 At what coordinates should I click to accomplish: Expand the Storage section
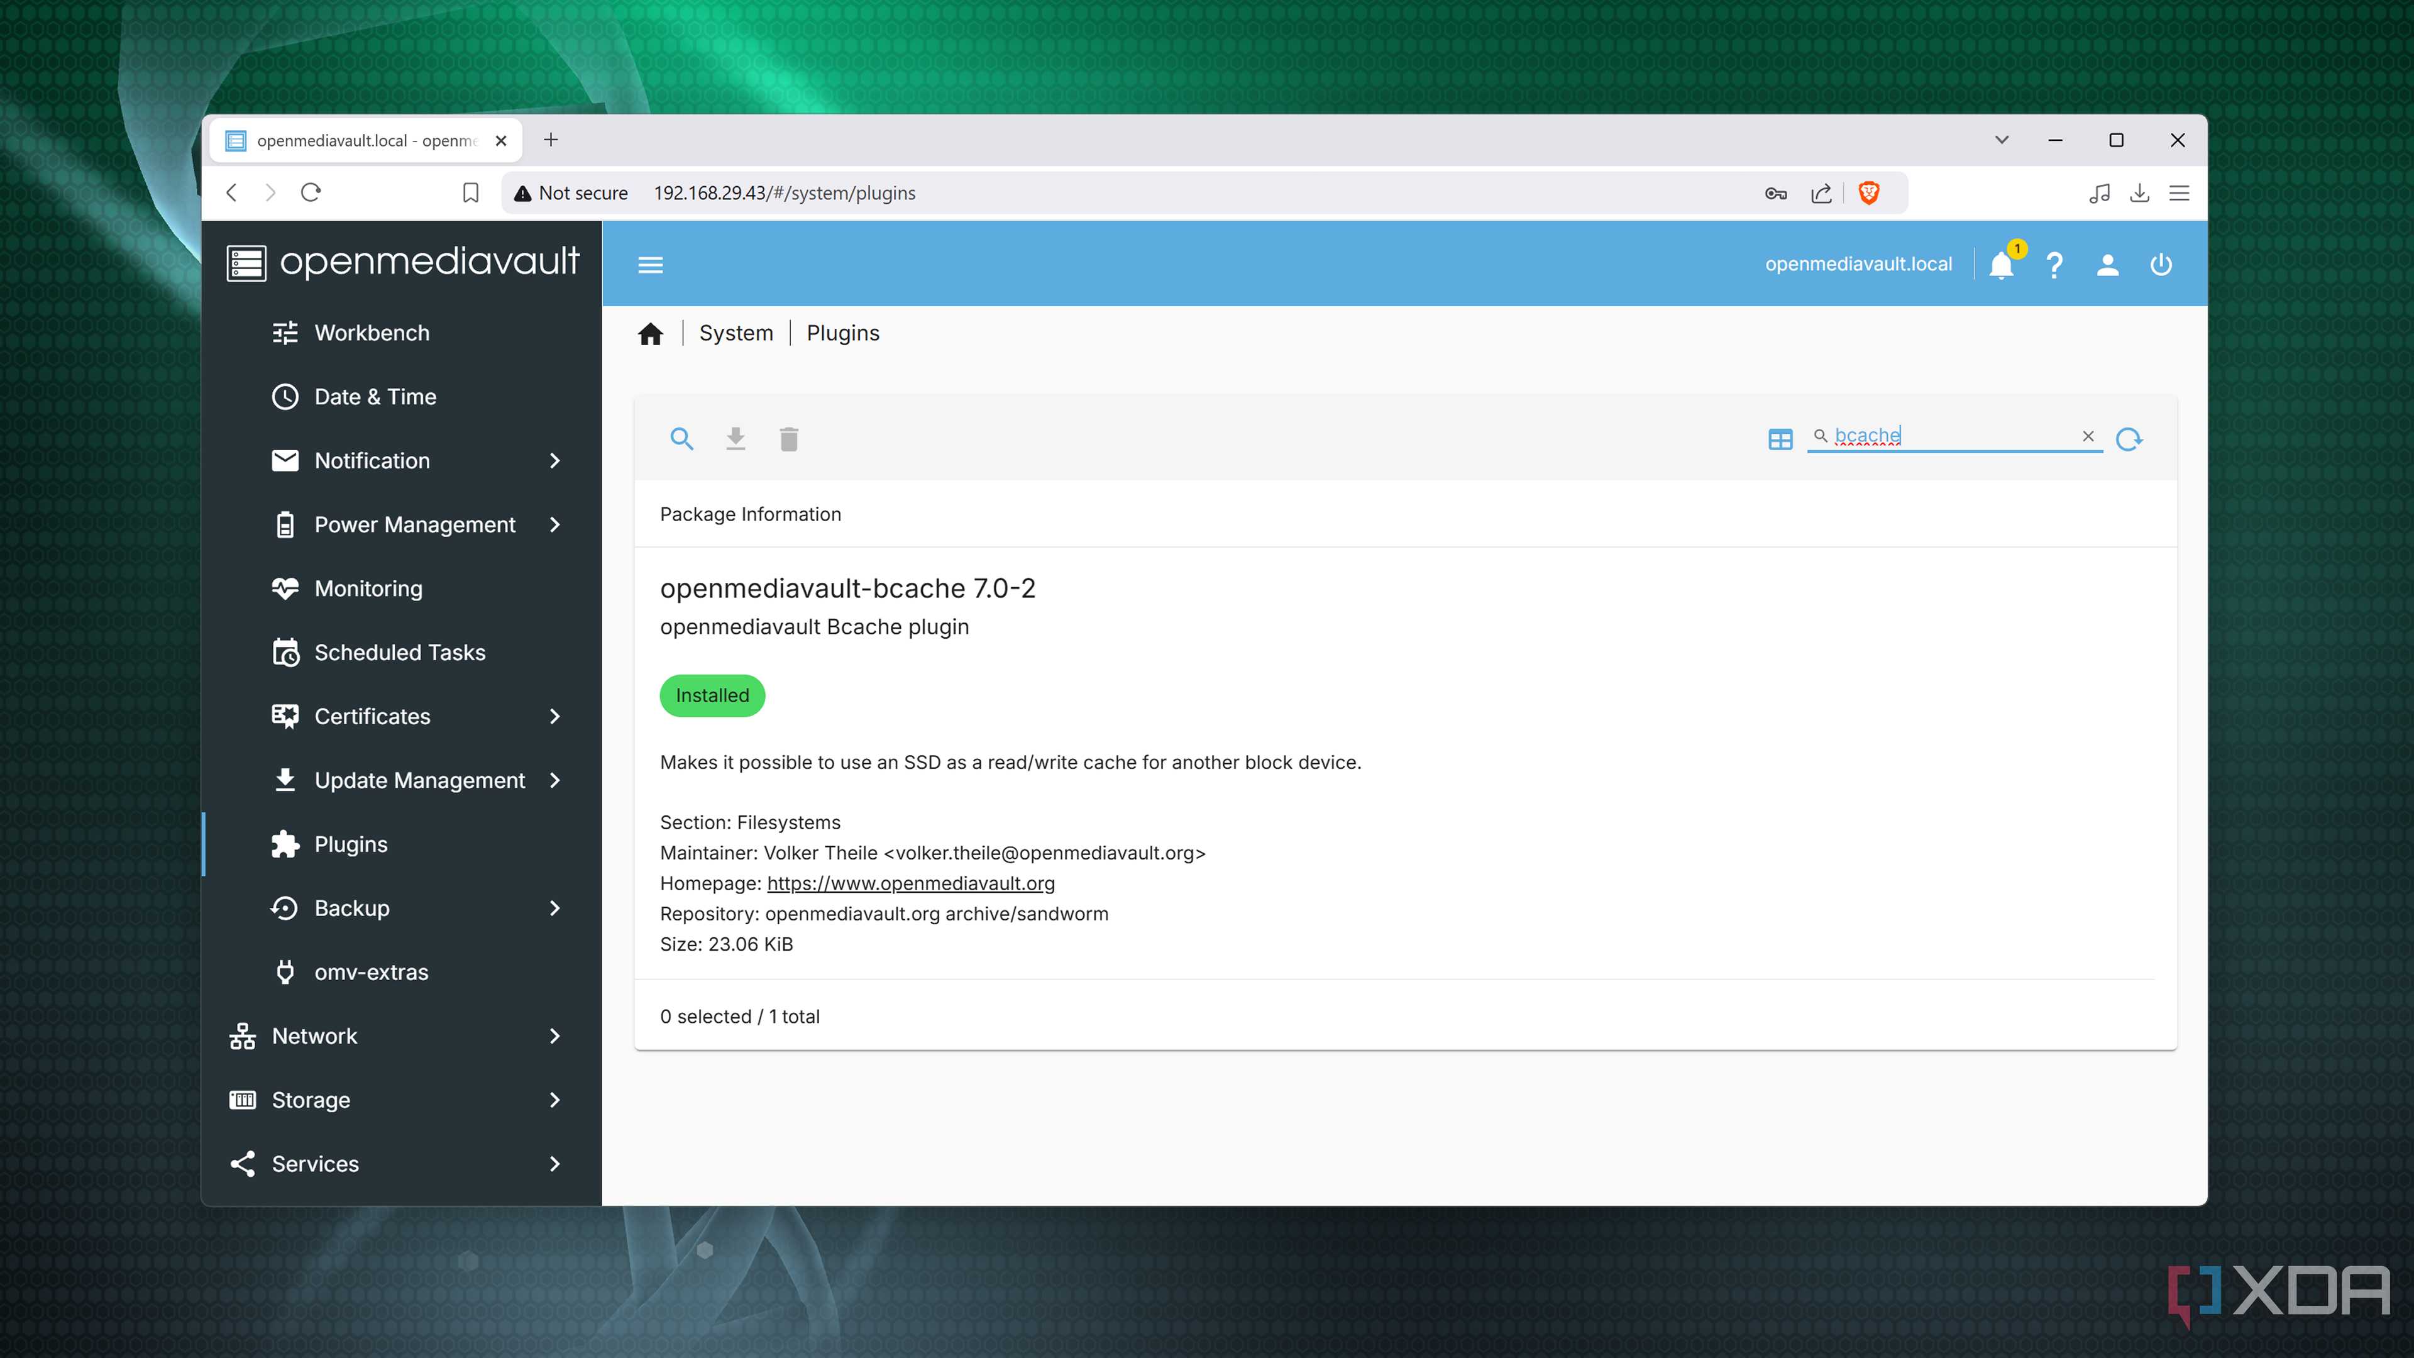pyautogui.click(x=402, y=1100)
